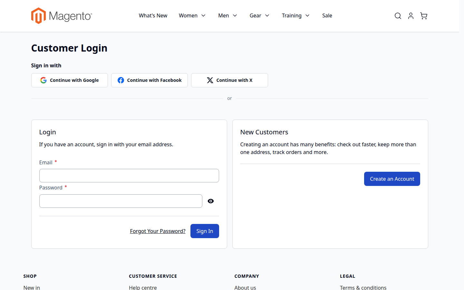The image size is (464, 290).
Task: Open the Men category link
Action: click(224, 15)
